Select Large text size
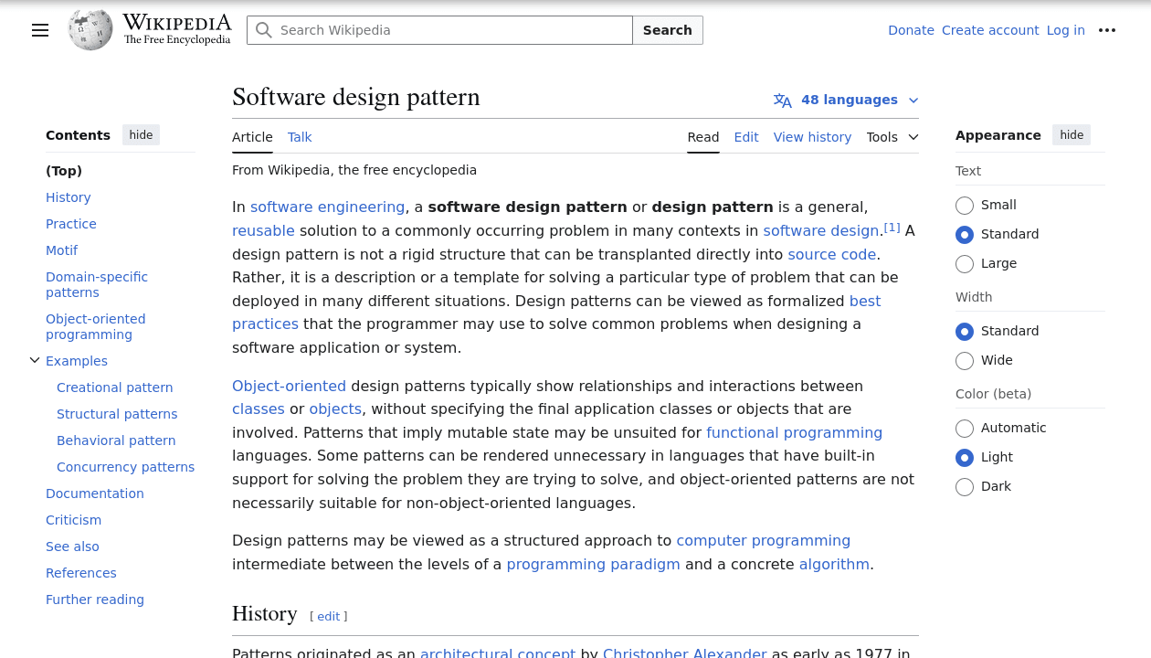1151x658 pixels. [965, 264]
